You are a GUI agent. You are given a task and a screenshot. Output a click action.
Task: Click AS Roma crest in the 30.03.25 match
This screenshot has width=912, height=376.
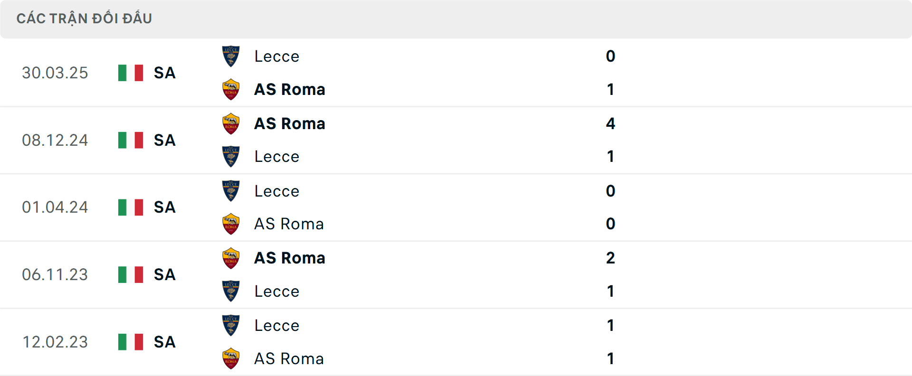[231, 89]
